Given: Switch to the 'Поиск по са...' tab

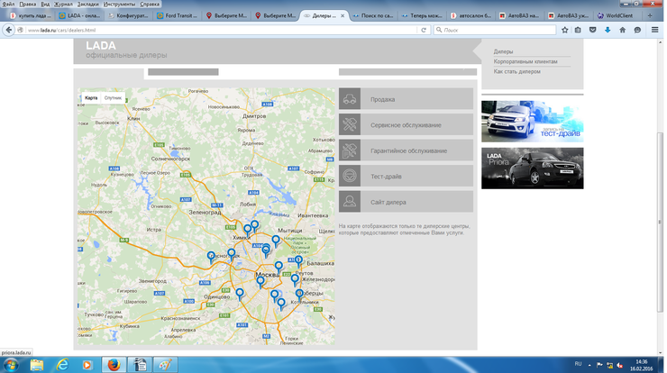Looking at the screenshot, I should pos(373,15).
